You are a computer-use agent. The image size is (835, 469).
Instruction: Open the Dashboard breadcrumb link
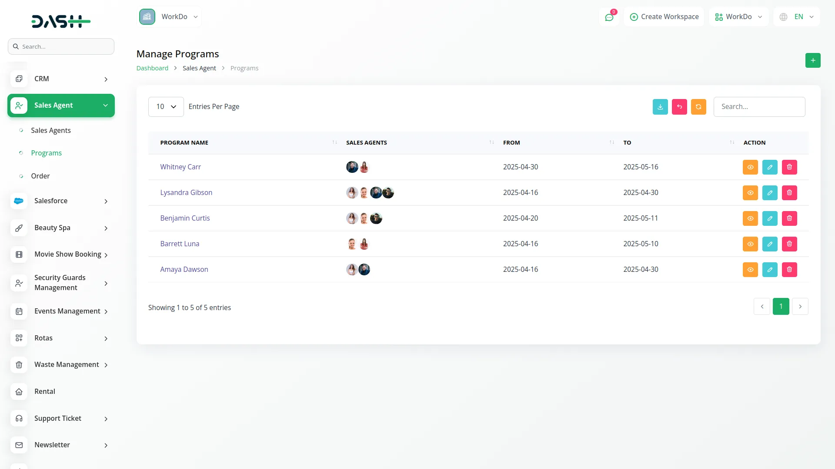tap(152, 68)
